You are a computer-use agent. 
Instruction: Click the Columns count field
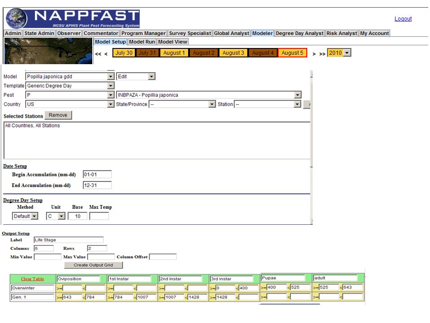pos(43,248)
